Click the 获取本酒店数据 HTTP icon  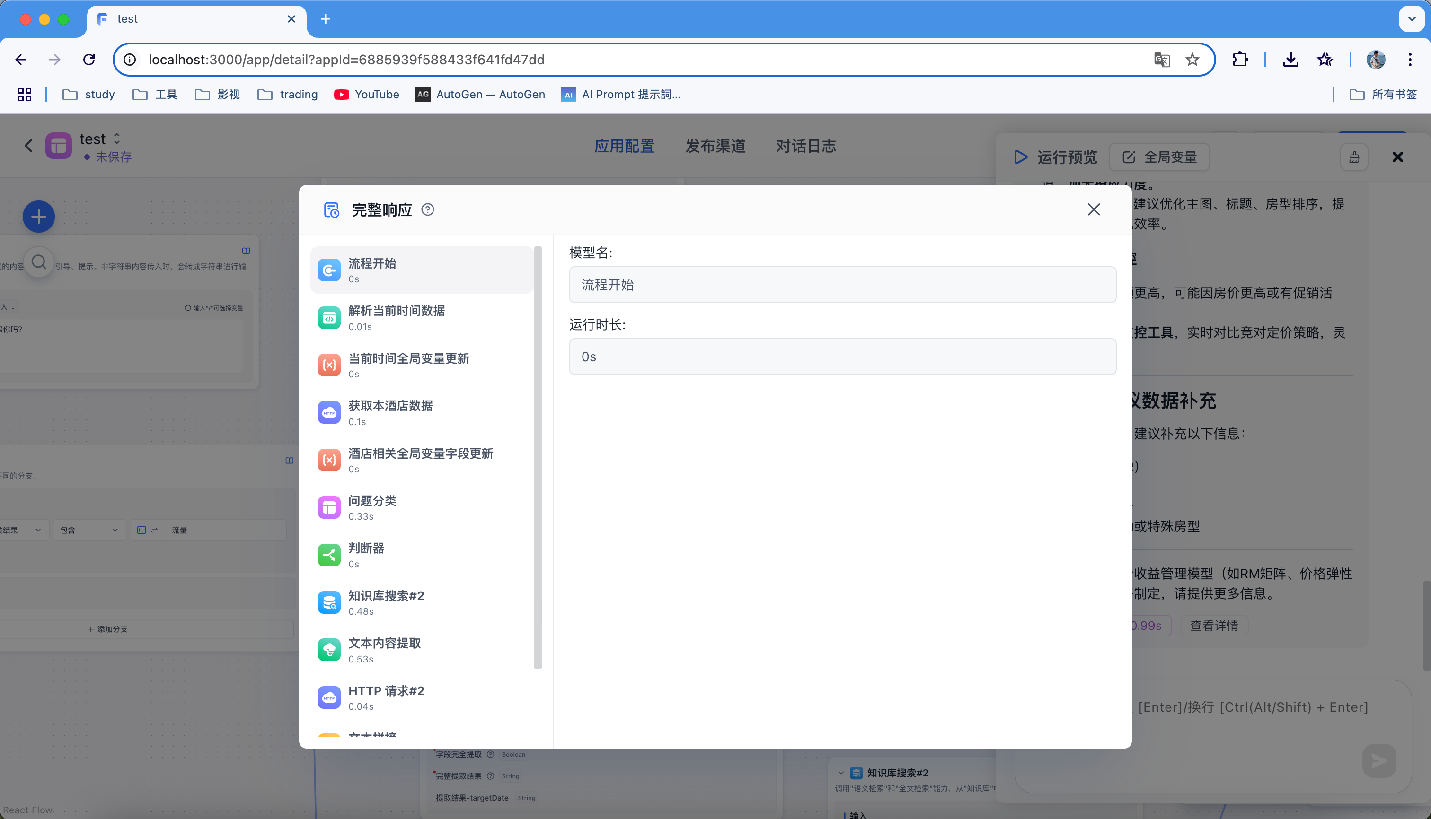[x=329, y=413]
